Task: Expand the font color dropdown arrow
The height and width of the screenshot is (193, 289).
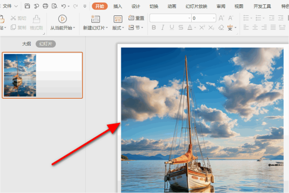Action: pyautogui.click(x=195, y=28)
